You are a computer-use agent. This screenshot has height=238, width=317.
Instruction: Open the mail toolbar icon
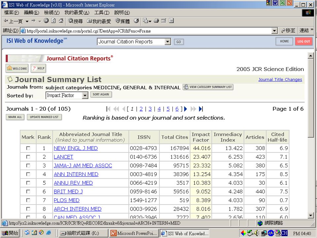(x=146, y=20)
